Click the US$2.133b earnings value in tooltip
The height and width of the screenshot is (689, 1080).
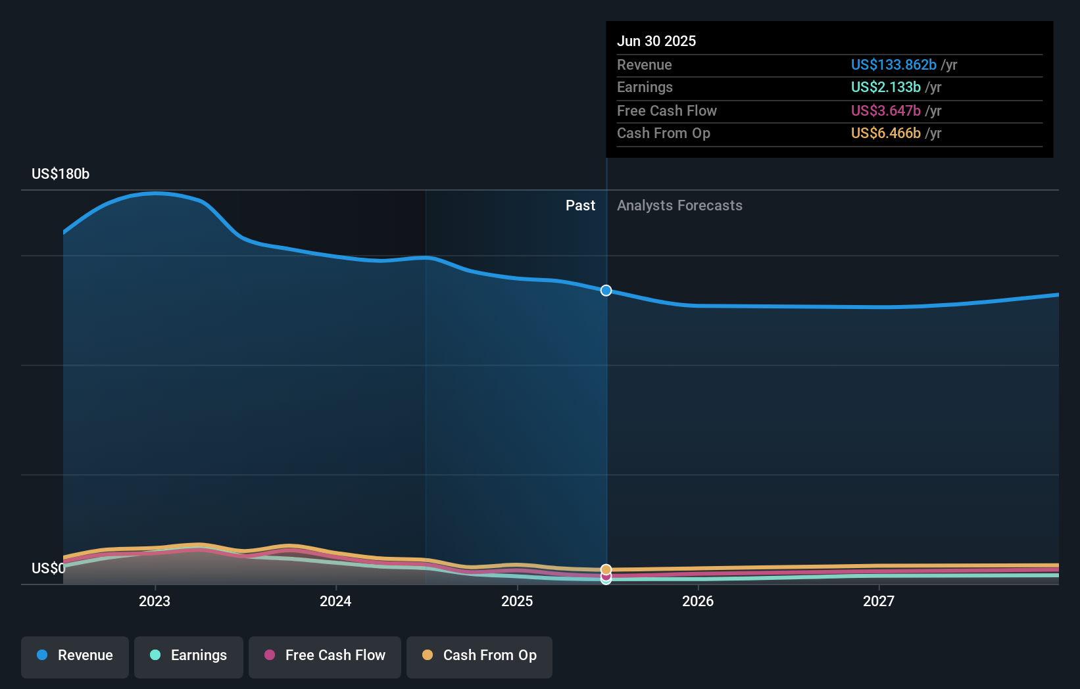(886, 87)
